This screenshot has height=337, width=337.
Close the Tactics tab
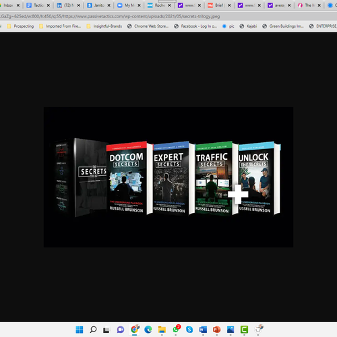(x=49, y=5)
